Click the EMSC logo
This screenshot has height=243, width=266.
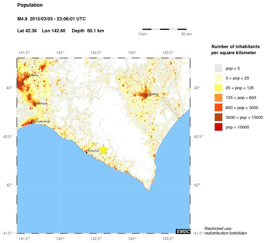tap(184, 231)
